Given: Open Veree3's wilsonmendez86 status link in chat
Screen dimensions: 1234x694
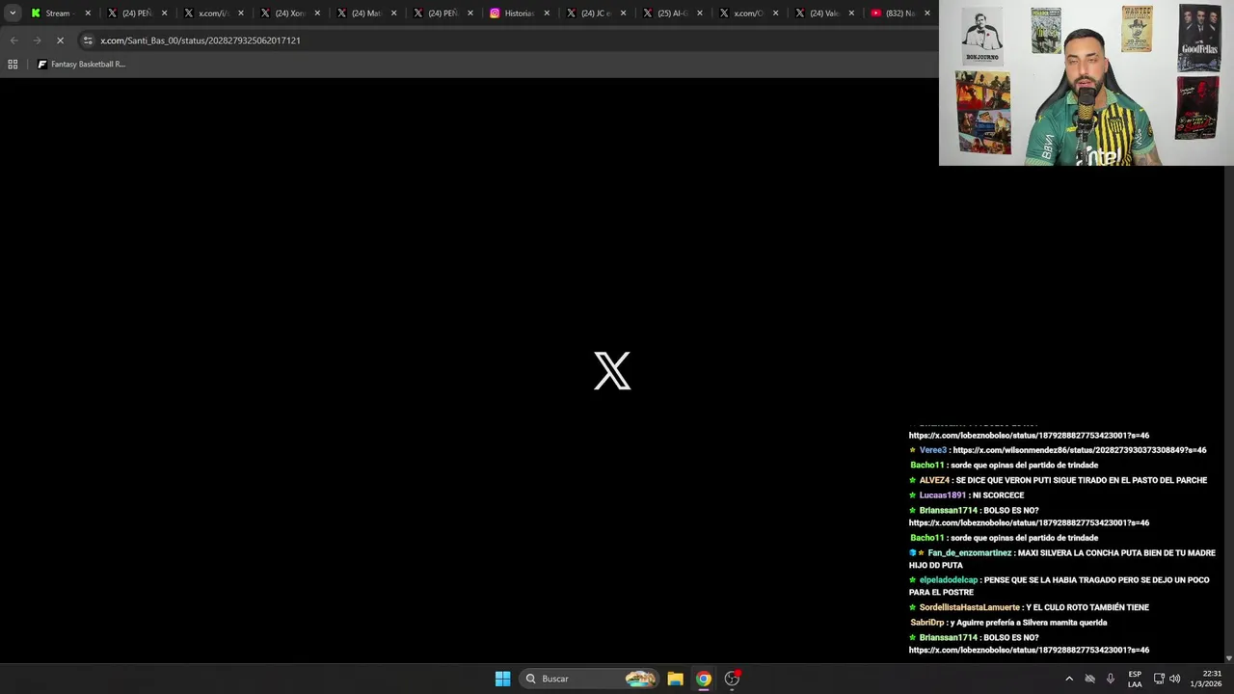Looking at the screenshot, I should coord(1079,450).
